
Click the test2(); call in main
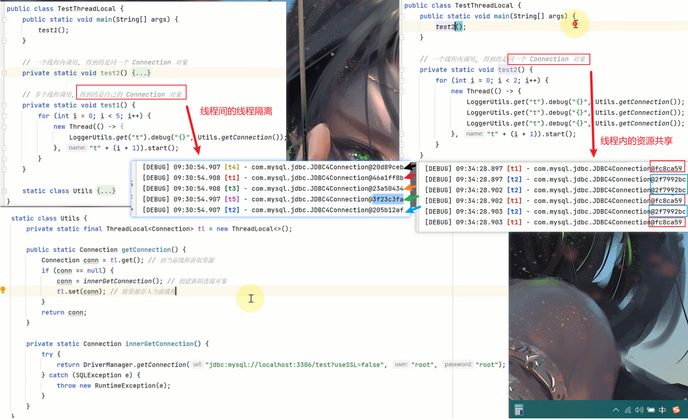coord(451,27)
